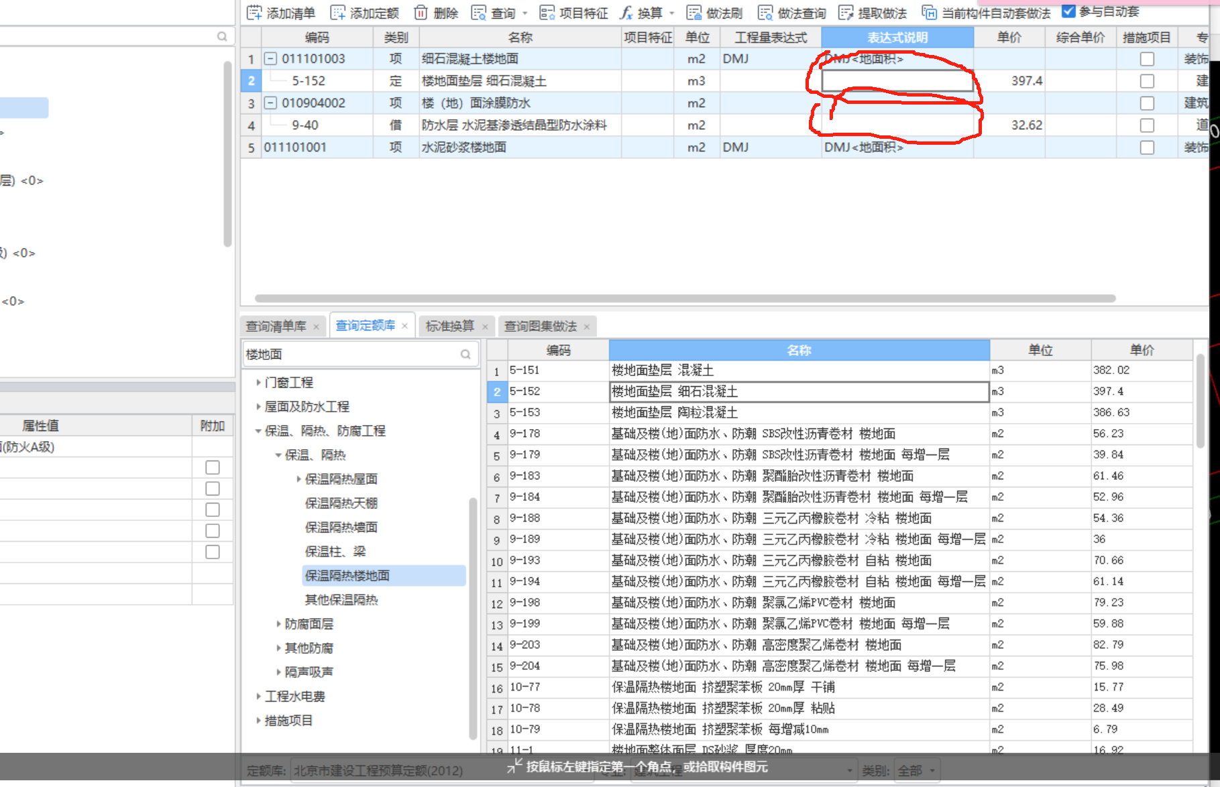
Task: Click search magnifier in 楼地面 field
Action: [465, 354]
